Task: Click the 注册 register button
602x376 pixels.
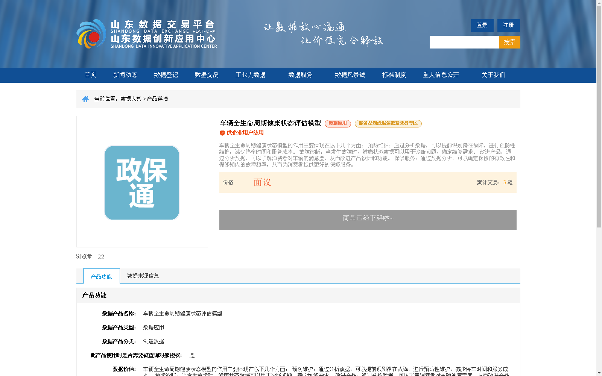Action: click(x=509, y=26)
